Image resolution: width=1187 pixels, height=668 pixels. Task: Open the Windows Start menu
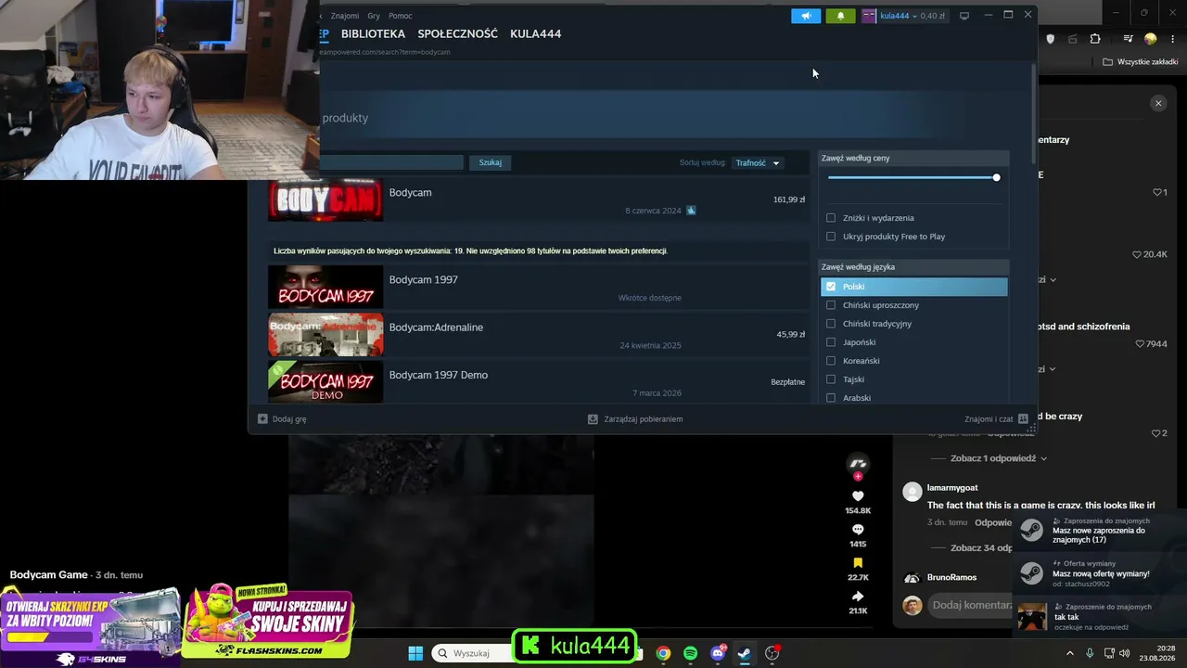pyautogui.click(x=415, y=653)
